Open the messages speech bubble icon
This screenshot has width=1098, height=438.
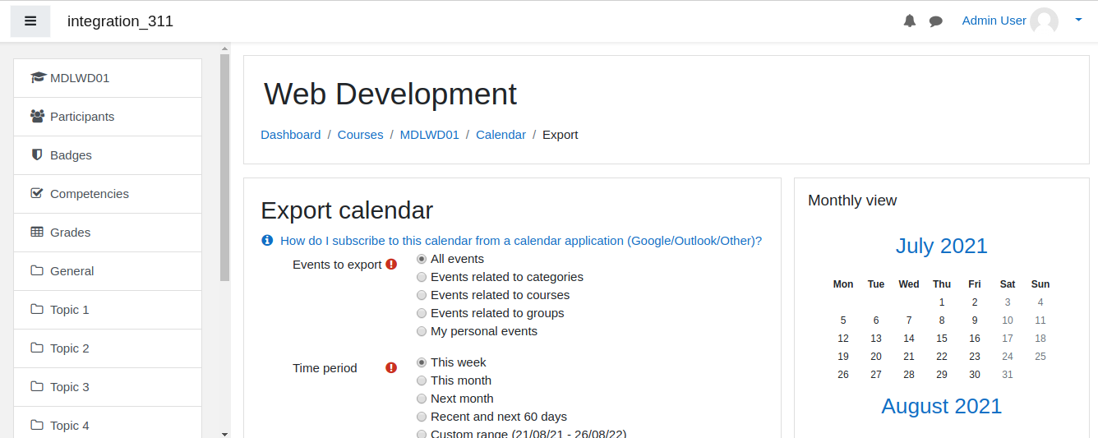point(936,21)
